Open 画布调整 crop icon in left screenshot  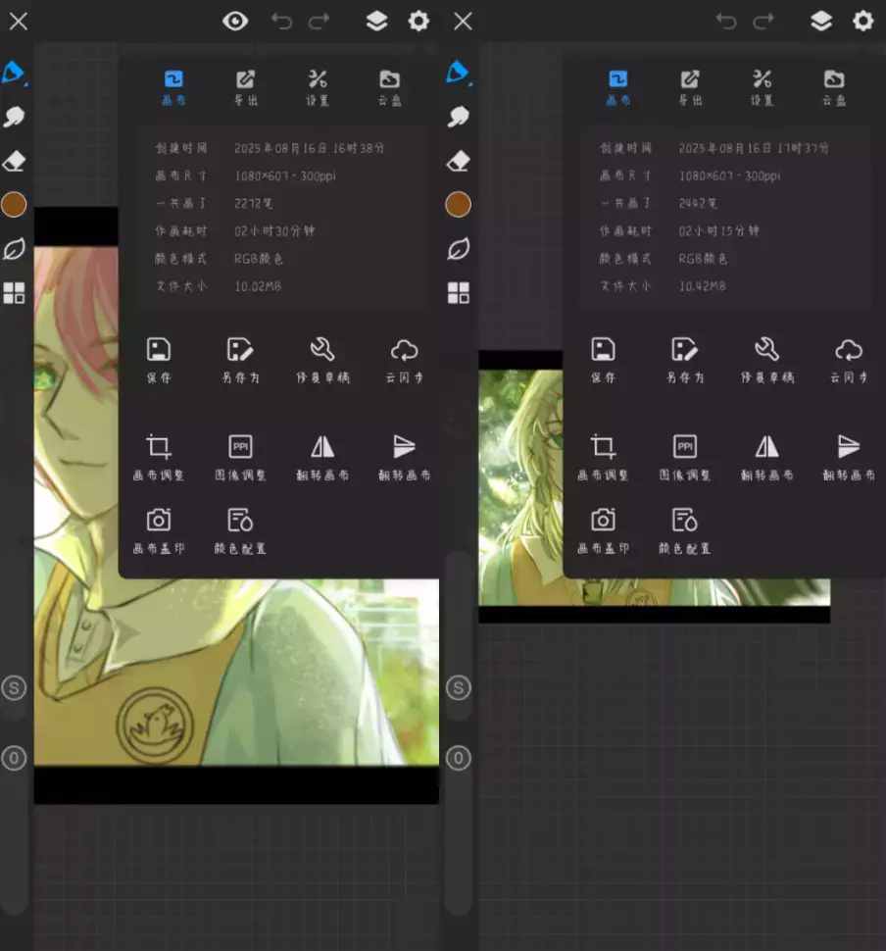[x=159, y=458]
